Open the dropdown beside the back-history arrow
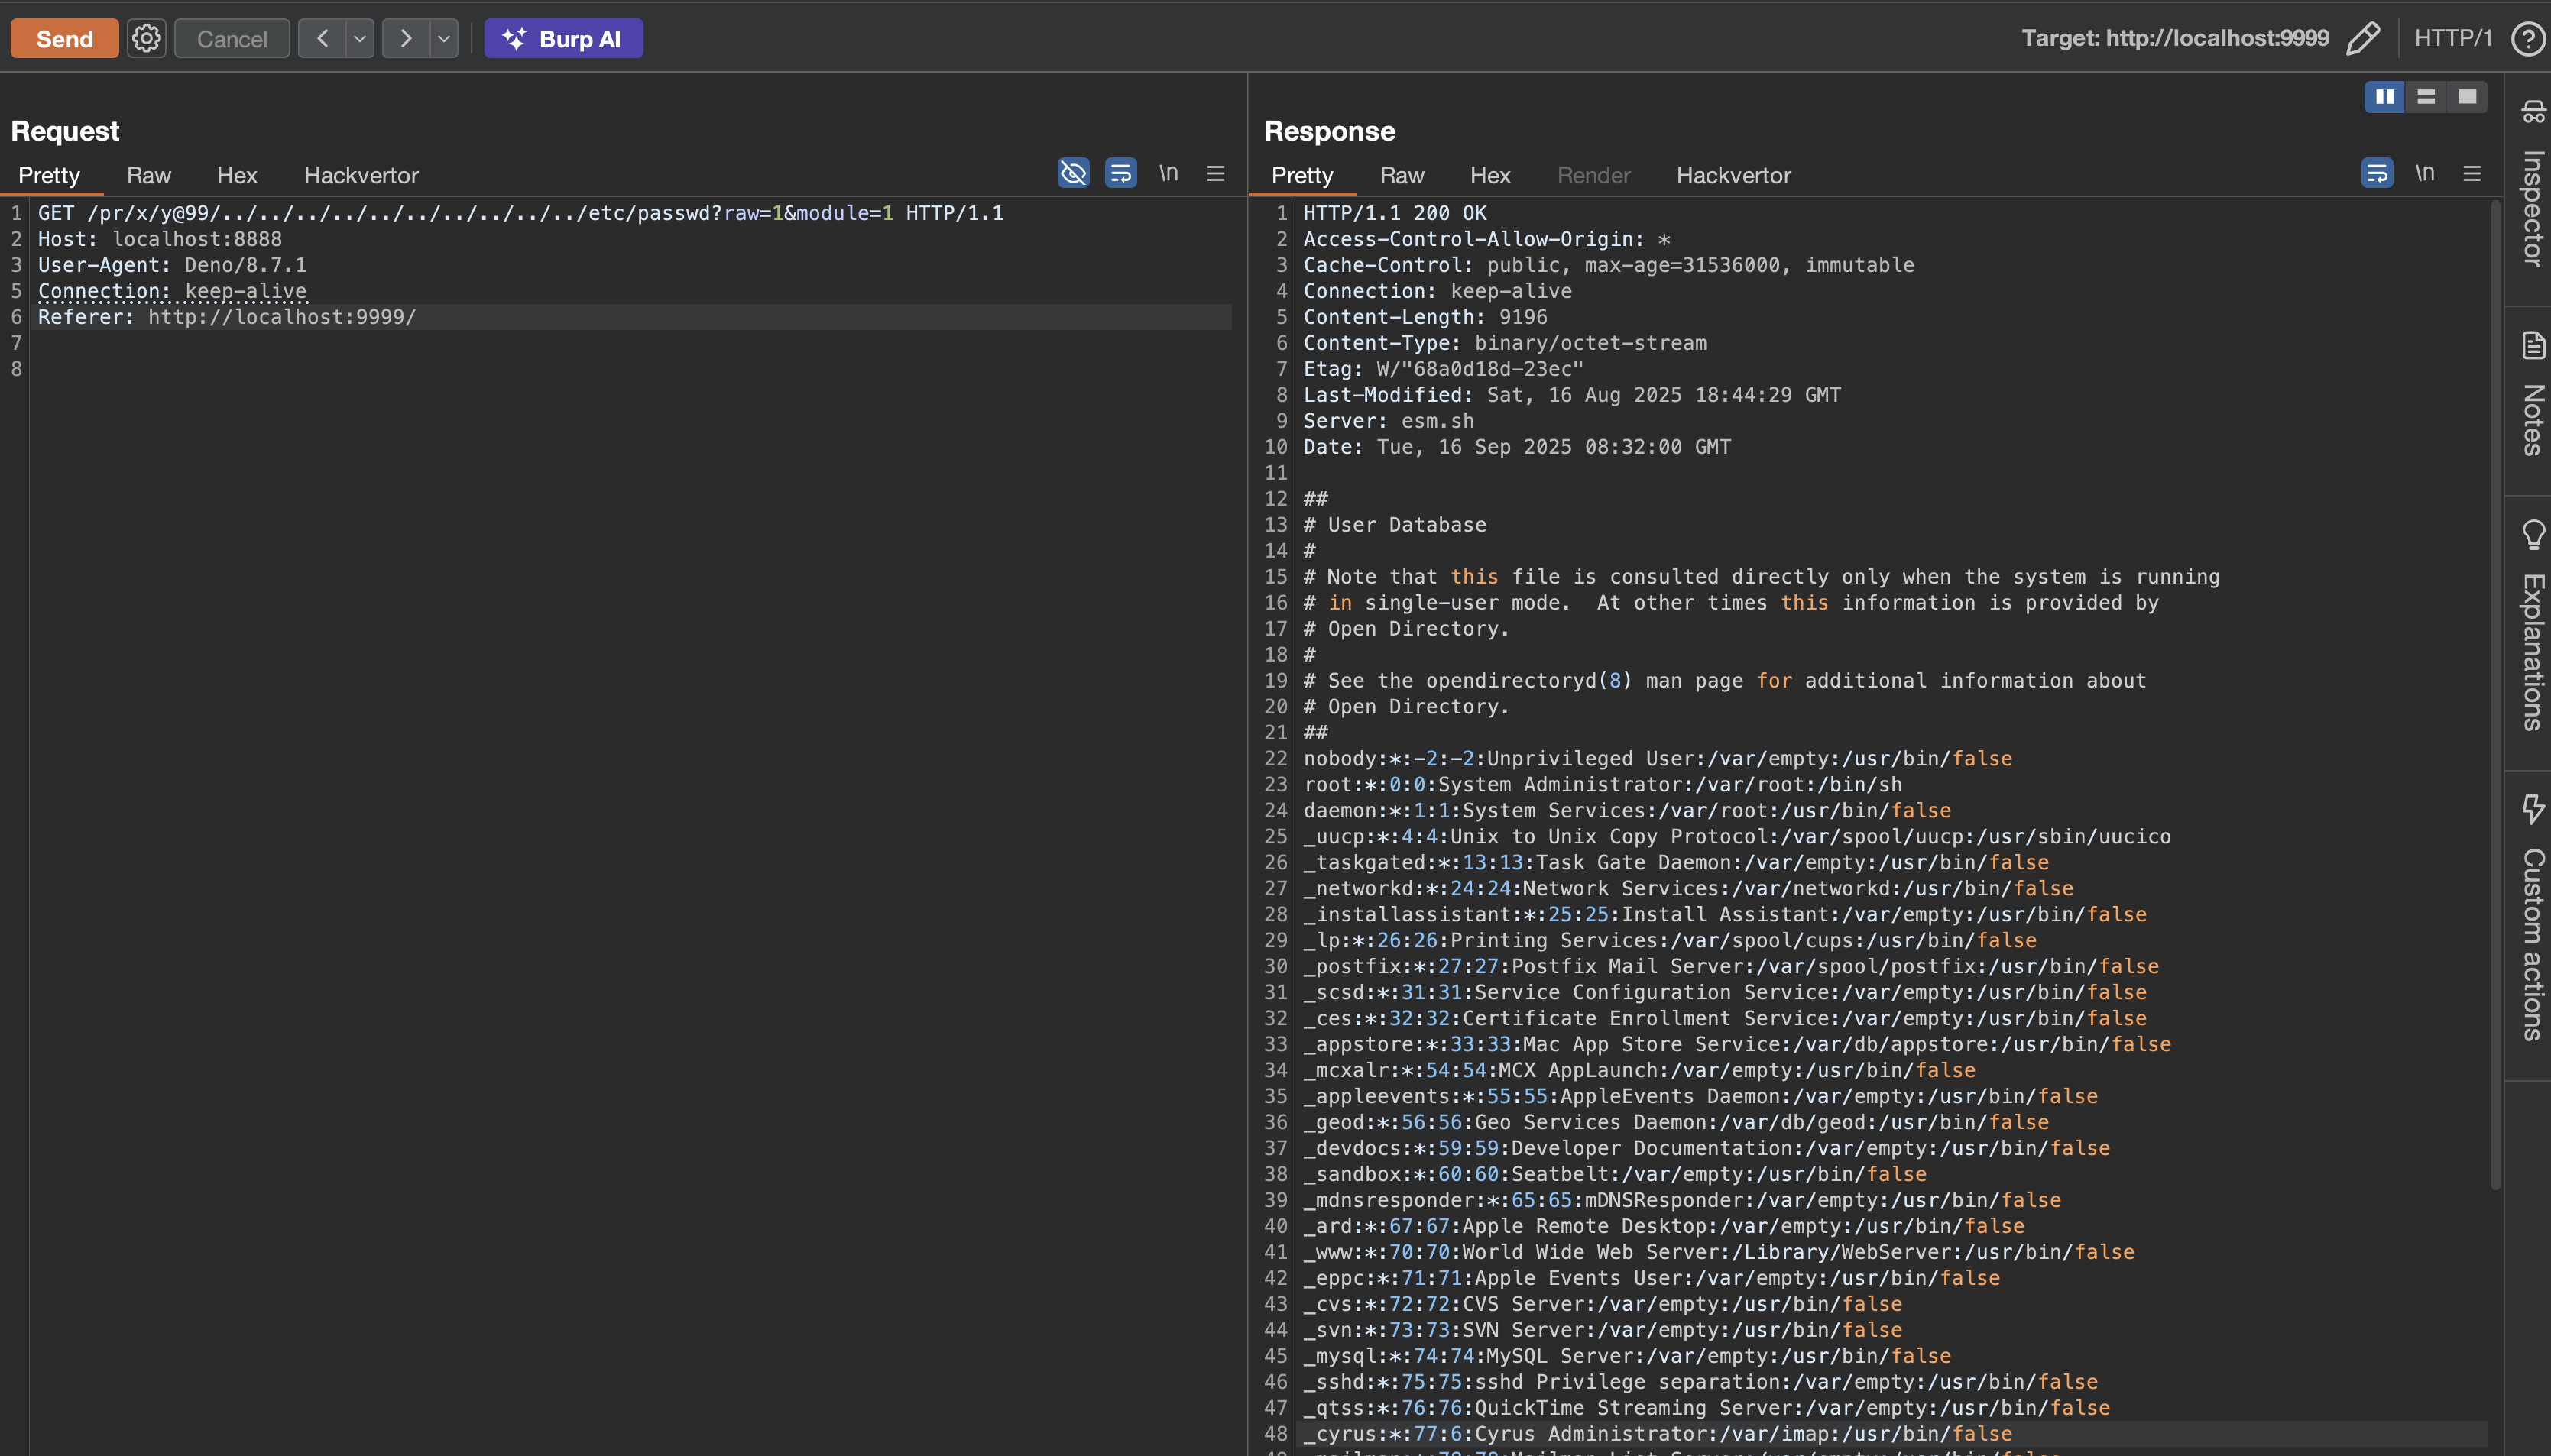This screenshot has height=1456, width=2551. (x=359, y=38)
